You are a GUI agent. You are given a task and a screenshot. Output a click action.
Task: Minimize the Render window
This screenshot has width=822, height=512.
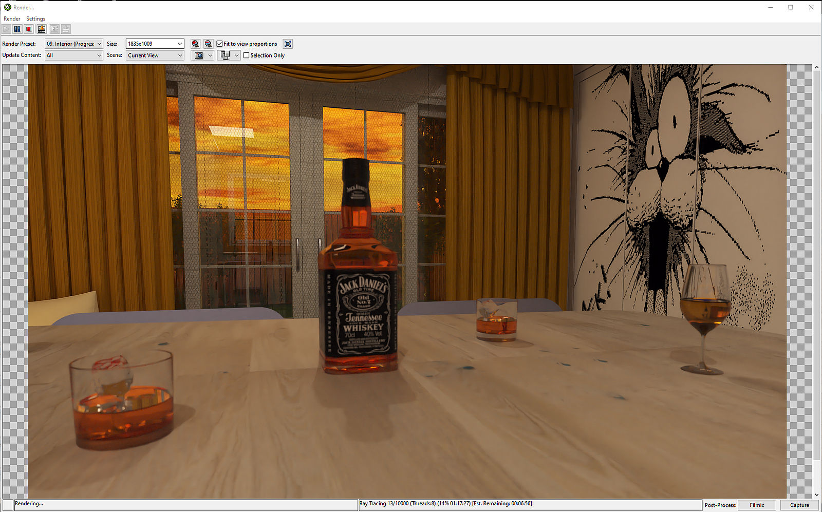coord(770,7)
